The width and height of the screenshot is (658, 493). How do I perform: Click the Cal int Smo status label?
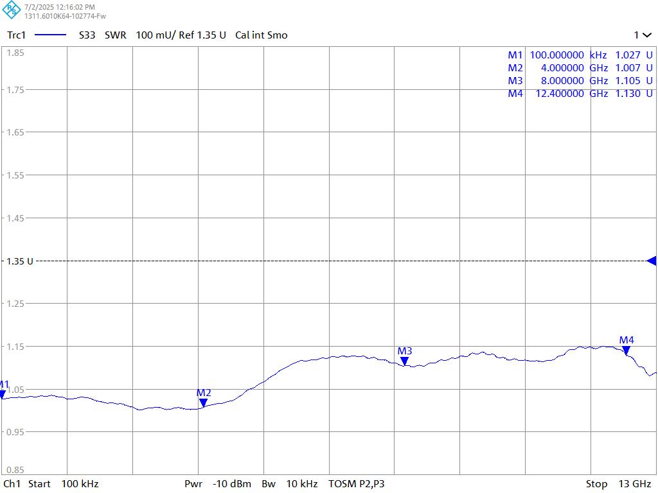click(261, 35)
